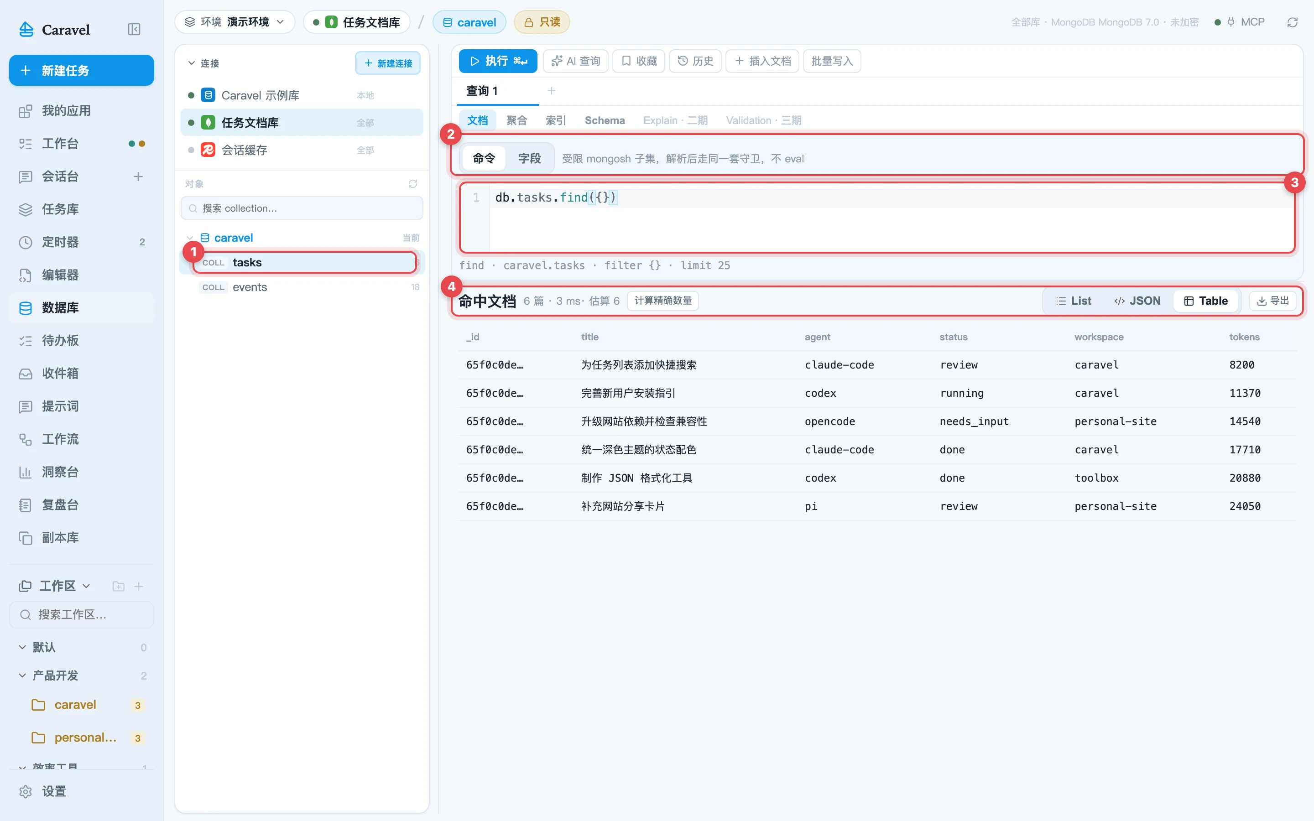1314x821 pixels.
Task: Open 设置 gear at the sidebar bottom
Action: tap(82, 791)
